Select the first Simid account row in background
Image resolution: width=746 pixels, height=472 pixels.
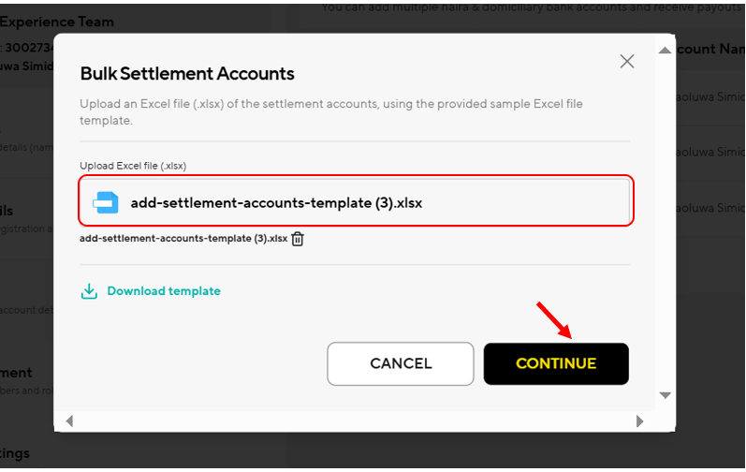709,97
